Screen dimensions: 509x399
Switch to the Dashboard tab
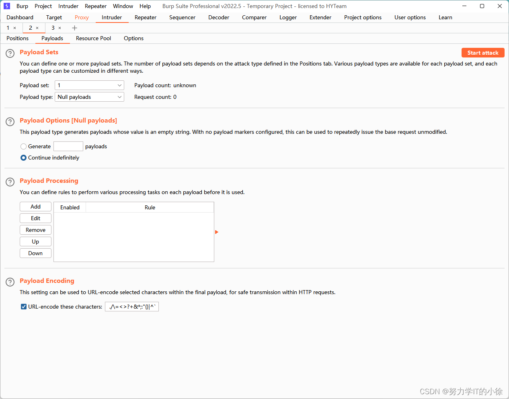tap(20, 17)
